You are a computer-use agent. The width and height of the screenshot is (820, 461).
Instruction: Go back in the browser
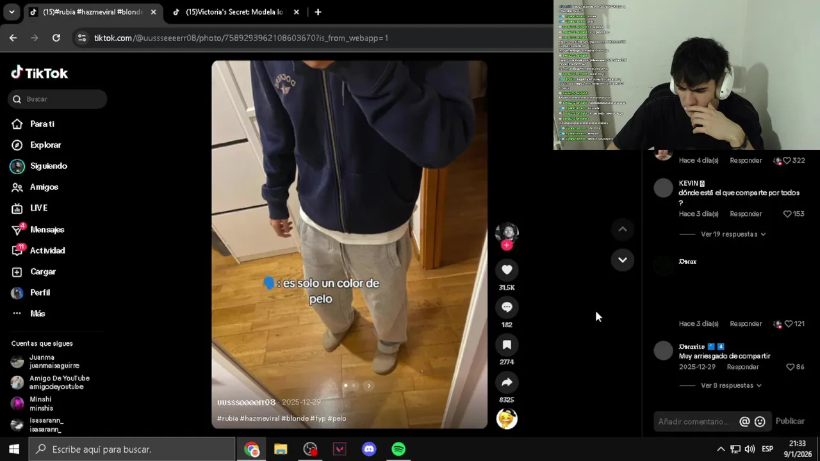[13, 38]
